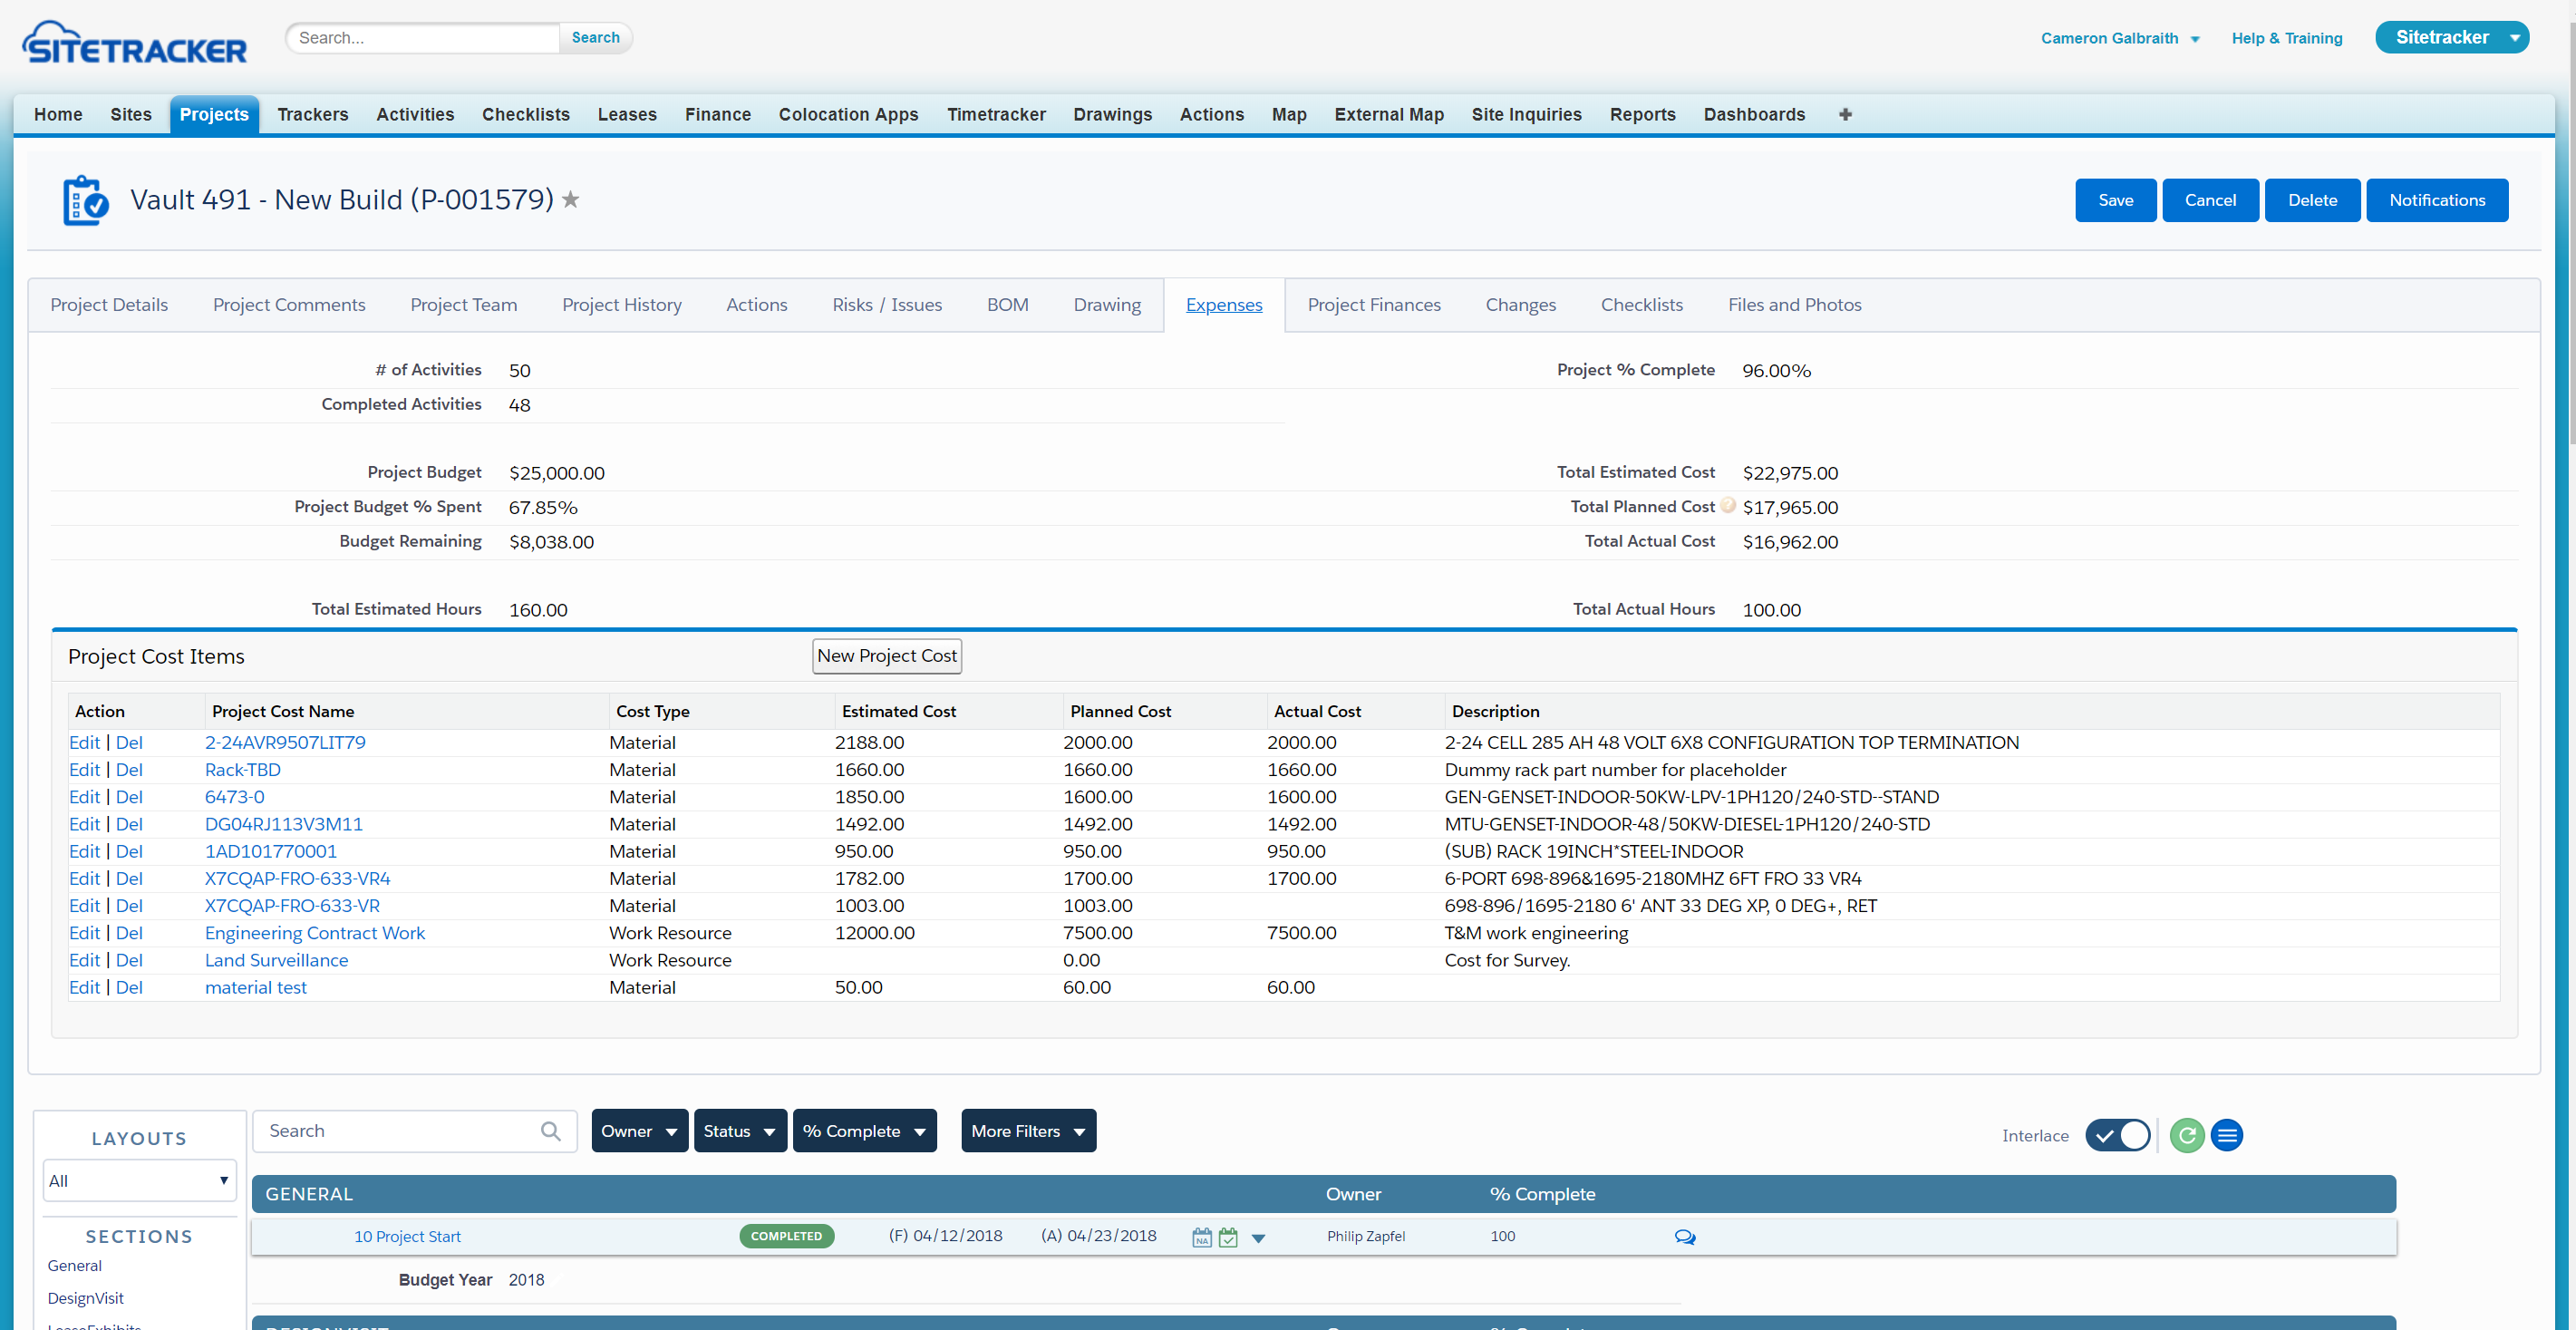The height and width of the screenshot is (1330, 2576).
Task: Click the green checkmark calendar icon
Action: (1228, 1237)
